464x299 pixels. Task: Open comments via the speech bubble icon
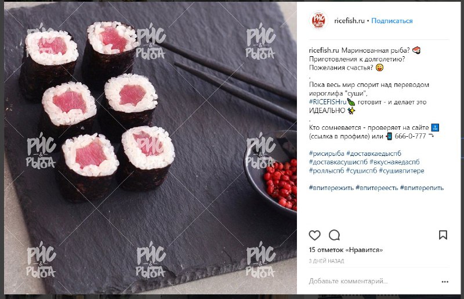point(335,235)
